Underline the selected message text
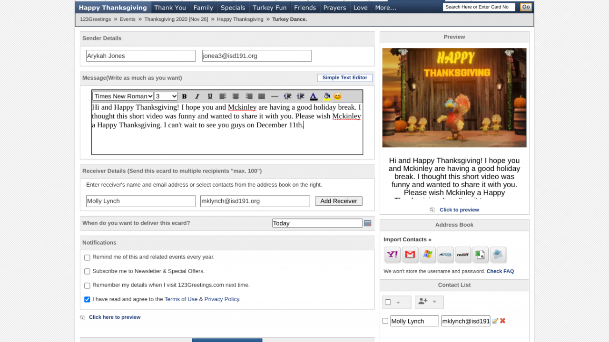 tap(210, 96)
